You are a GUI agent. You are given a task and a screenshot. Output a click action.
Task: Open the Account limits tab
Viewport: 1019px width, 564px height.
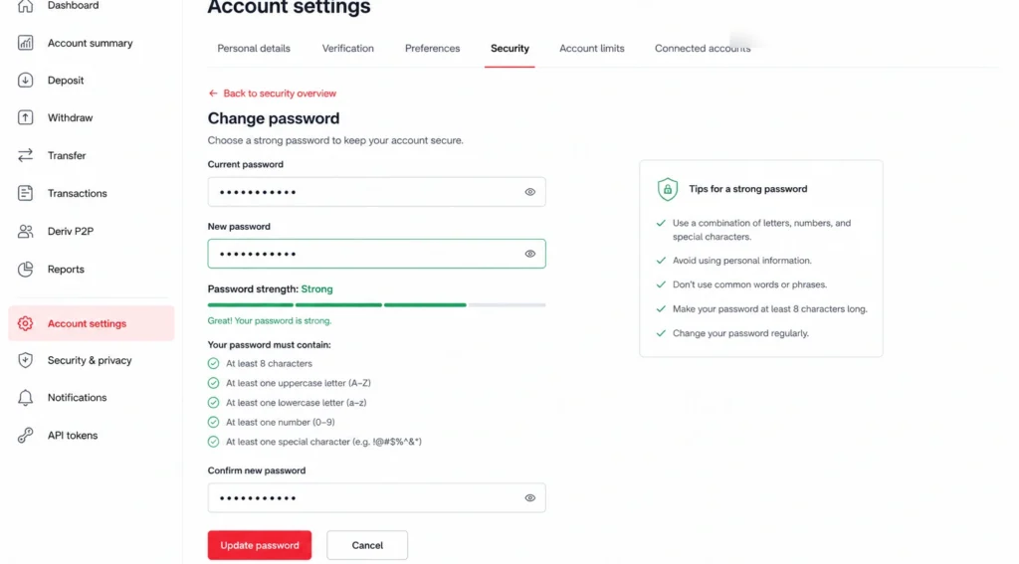[591, 48]
